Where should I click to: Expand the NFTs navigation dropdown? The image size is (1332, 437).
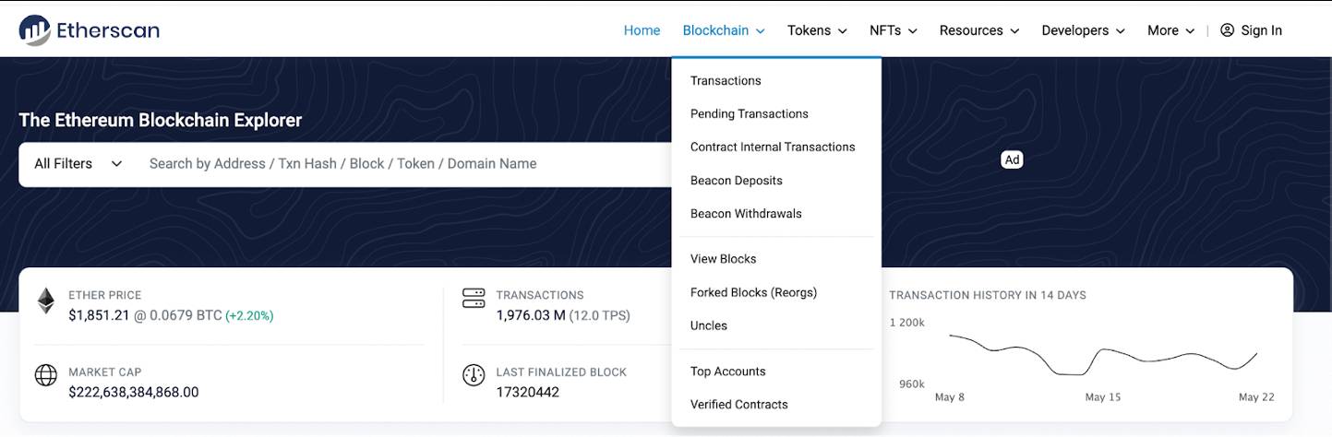coord(893,30)
